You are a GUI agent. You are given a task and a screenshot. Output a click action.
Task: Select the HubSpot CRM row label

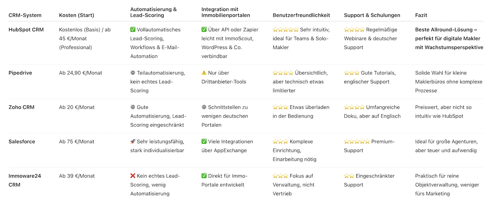[x=26, y=30]
